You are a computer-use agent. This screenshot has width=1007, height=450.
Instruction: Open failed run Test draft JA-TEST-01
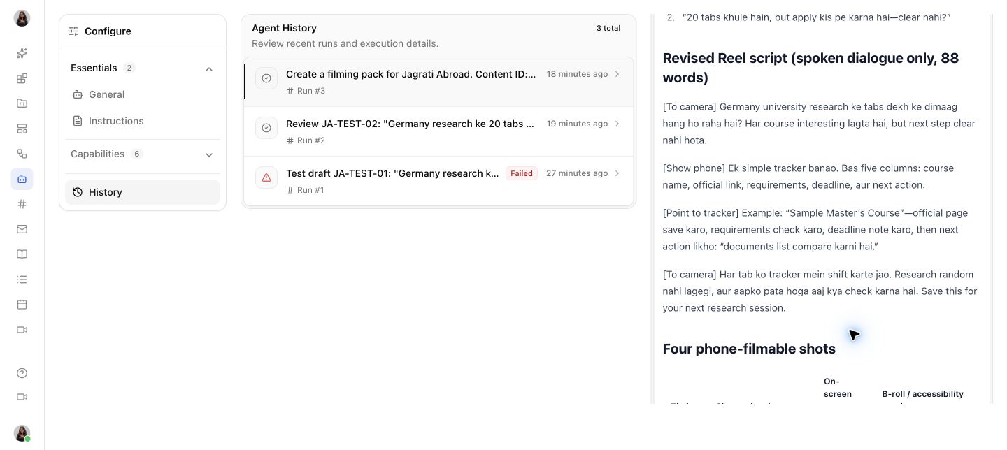438,181
